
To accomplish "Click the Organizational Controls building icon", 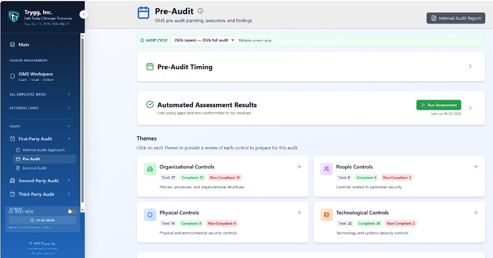I will [150, 169].
